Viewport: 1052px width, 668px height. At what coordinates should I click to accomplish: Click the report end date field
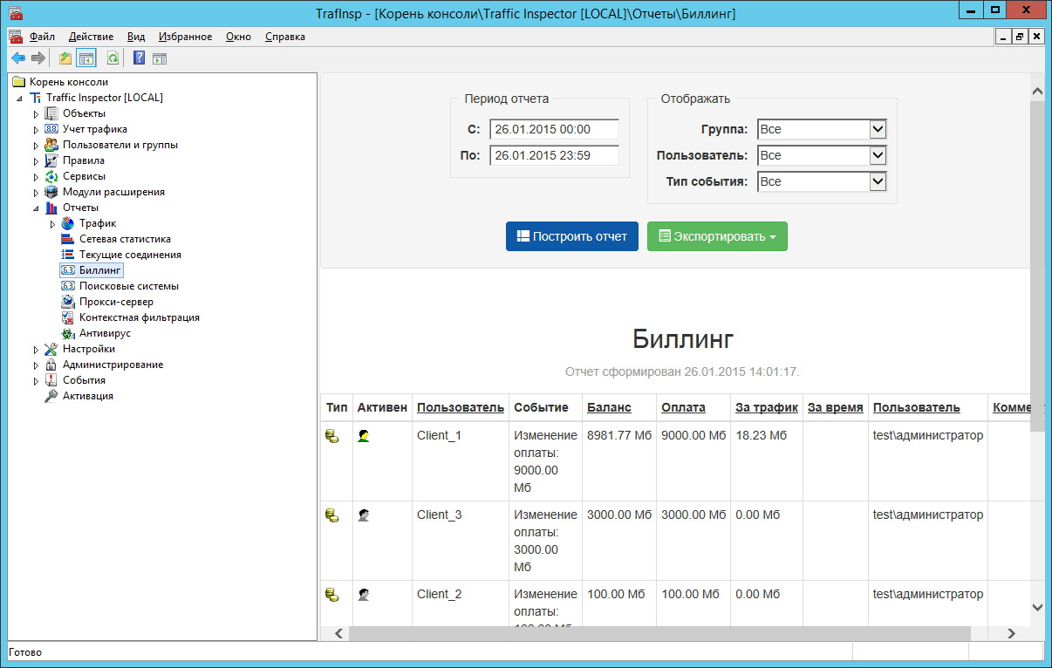point(554,155)
